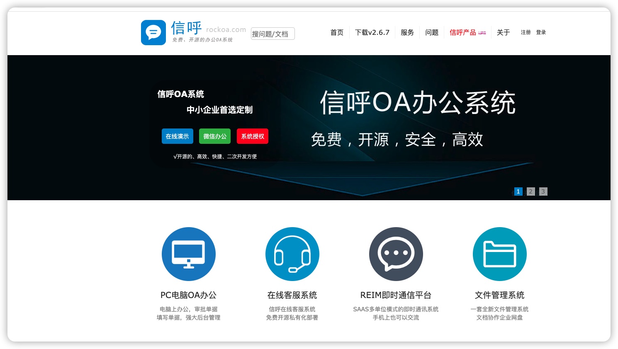This screenshot has width=618, height=349.
Task: Select 信呼产品 in the navigation bar
Action: point(462,32)
